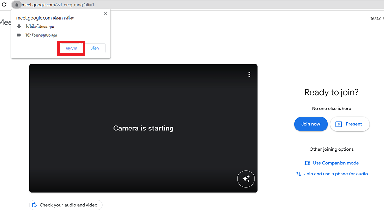Click the browser reload icon

pyautogui.click(x=4, y=4)
